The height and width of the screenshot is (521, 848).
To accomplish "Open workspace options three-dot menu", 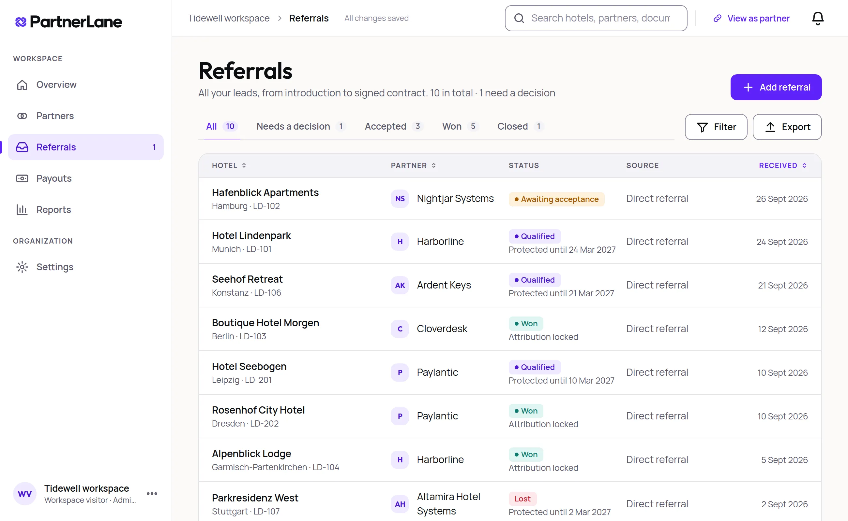I will [x=152, y=493].
